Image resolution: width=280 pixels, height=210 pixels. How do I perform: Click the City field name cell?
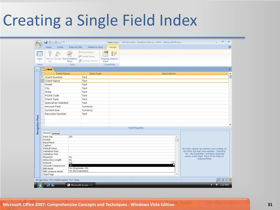click(63, 88)
